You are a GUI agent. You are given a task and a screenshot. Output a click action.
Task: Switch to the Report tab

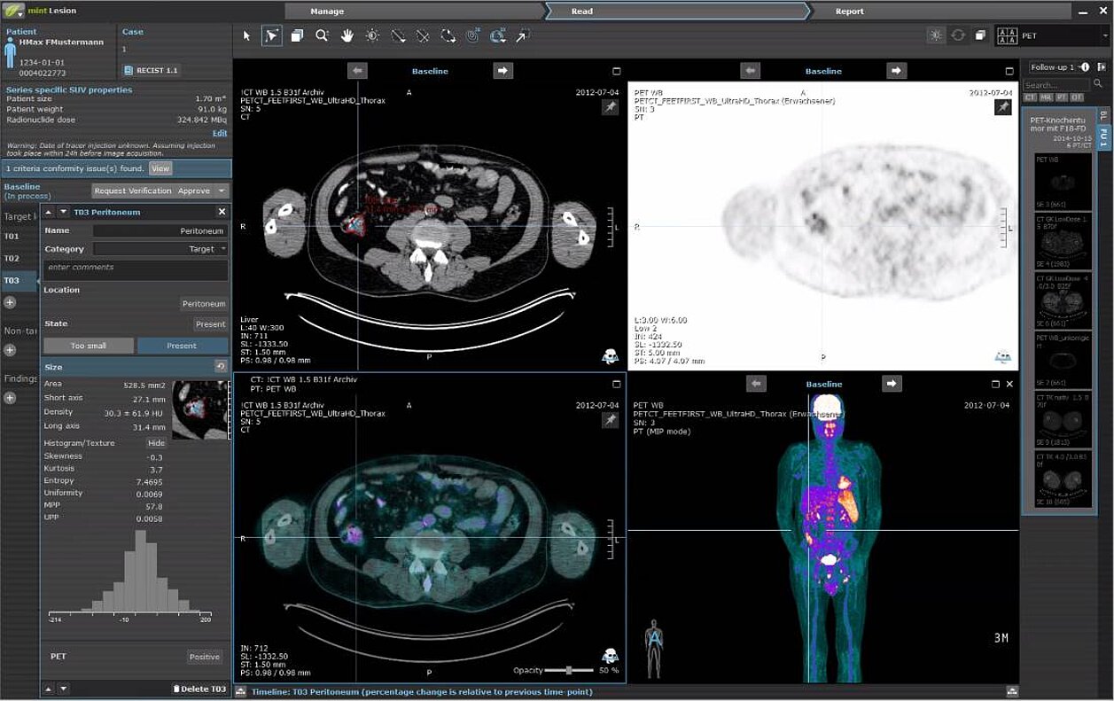[849, 12]
